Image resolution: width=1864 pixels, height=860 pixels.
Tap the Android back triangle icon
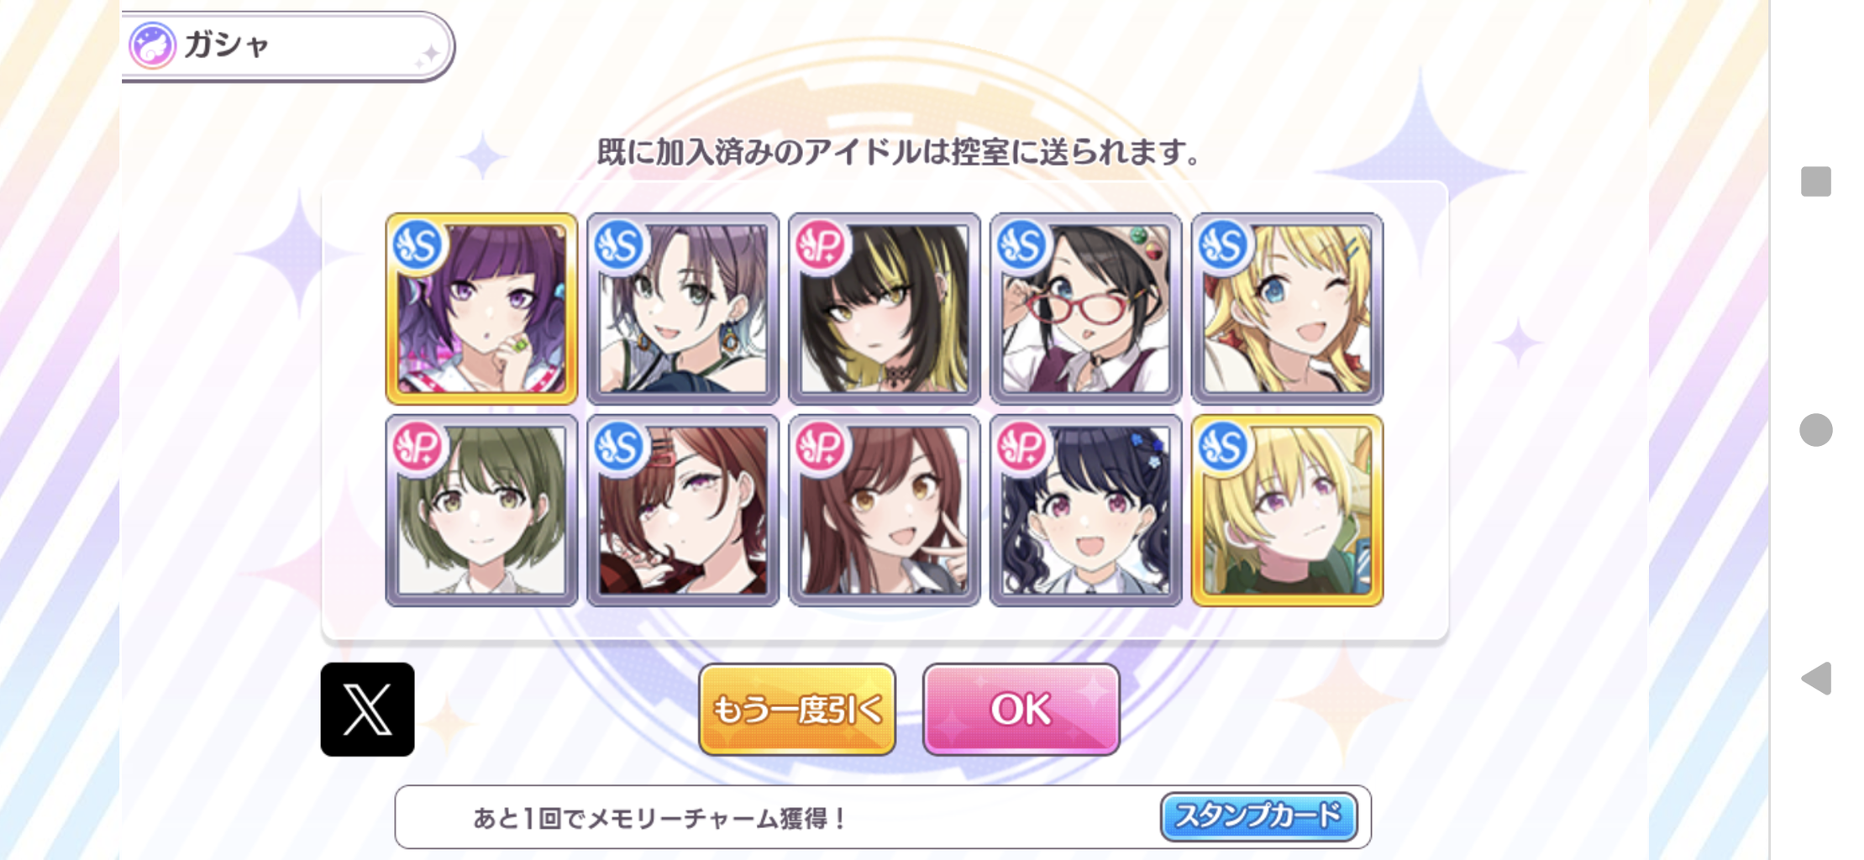1816,678
